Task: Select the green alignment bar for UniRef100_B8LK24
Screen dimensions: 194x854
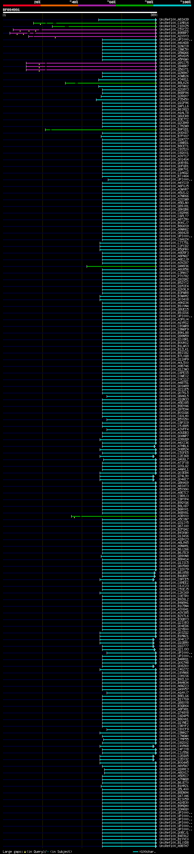Action: [111, 83]
